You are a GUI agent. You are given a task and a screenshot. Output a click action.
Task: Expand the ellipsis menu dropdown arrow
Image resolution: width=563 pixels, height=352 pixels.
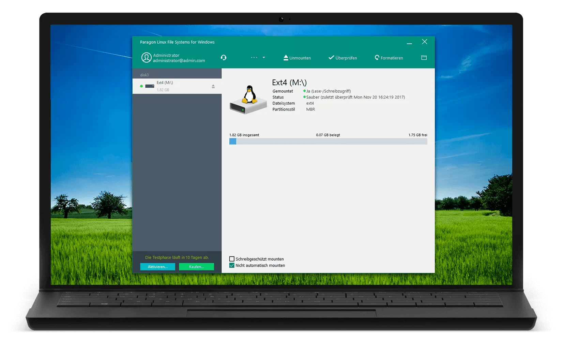tap(264, 58)
